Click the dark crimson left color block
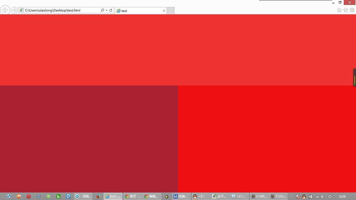Viewport: 356px width, 200px height. 89,139
